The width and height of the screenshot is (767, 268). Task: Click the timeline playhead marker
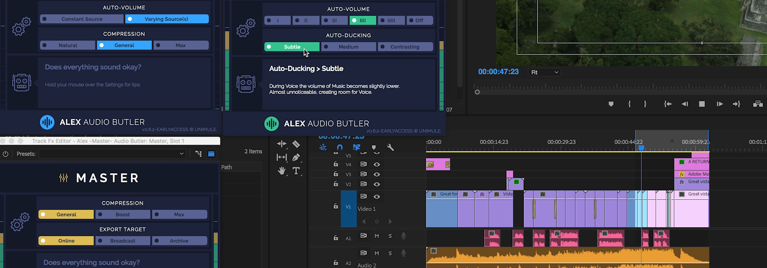click(641, 148)
